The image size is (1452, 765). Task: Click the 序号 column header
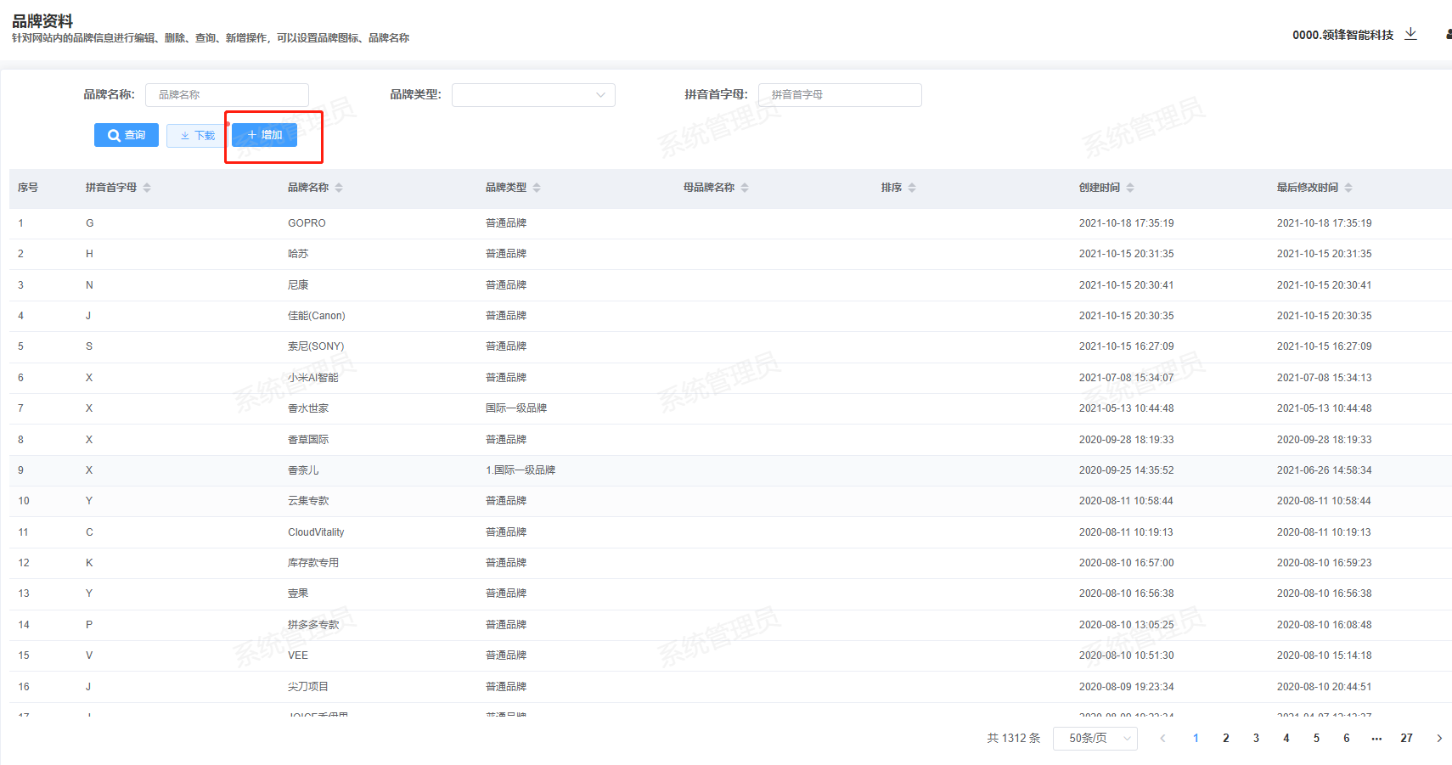coord(28,188)
